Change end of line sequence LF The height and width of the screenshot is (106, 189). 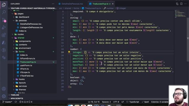tap(123, 102)
